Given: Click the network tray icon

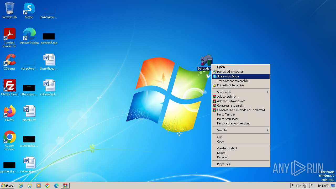Looking at the screenshot, I should (305, 186).
